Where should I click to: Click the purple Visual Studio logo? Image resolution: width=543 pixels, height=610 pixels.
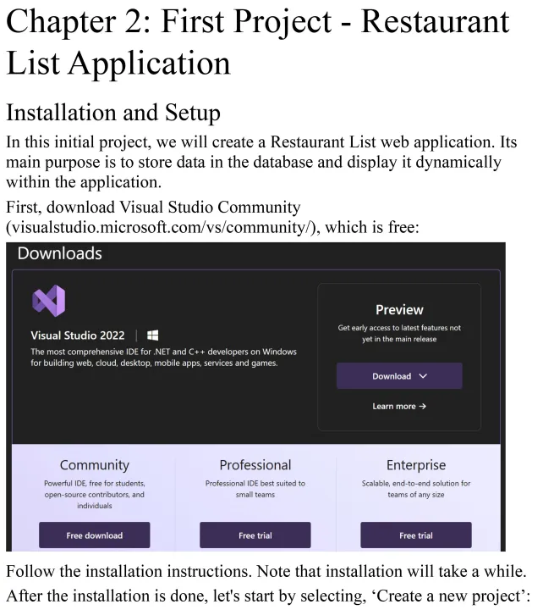pos(48,302)
